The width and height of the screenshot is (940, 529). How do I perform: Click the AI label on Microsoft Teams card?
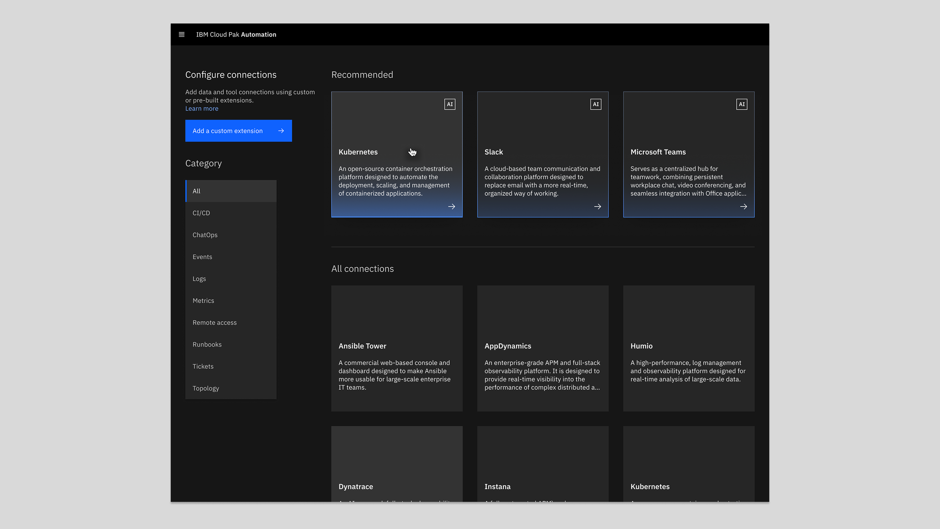tap(741, 104)
